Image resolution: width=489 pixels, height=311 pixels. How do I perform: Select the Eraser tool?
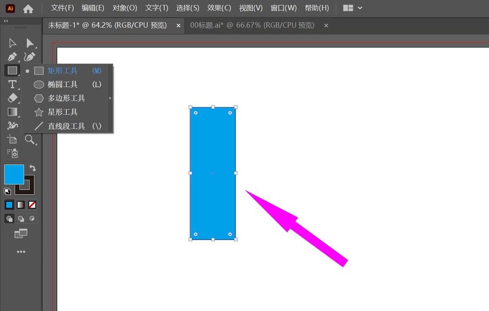click(x=12, y=98)
